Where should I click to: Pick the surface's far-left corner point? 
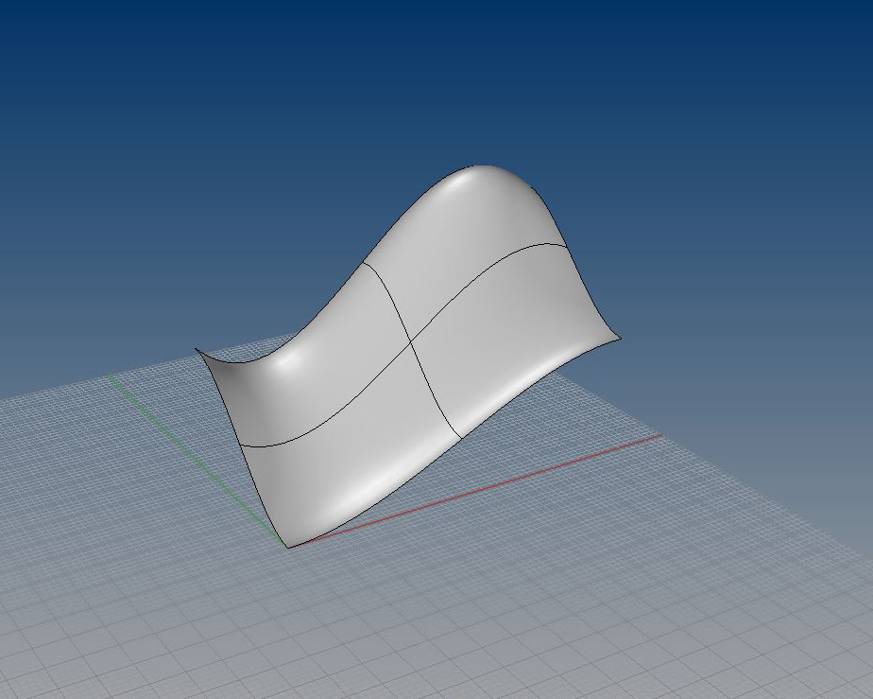197,350
